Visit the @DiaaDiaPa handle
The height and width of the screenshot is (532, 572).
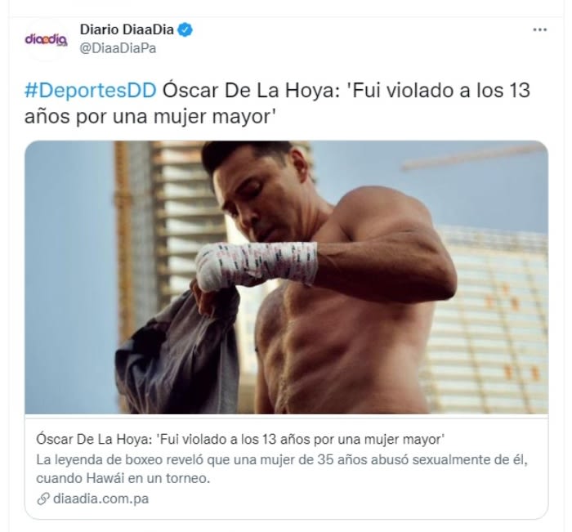pos(118,48)
